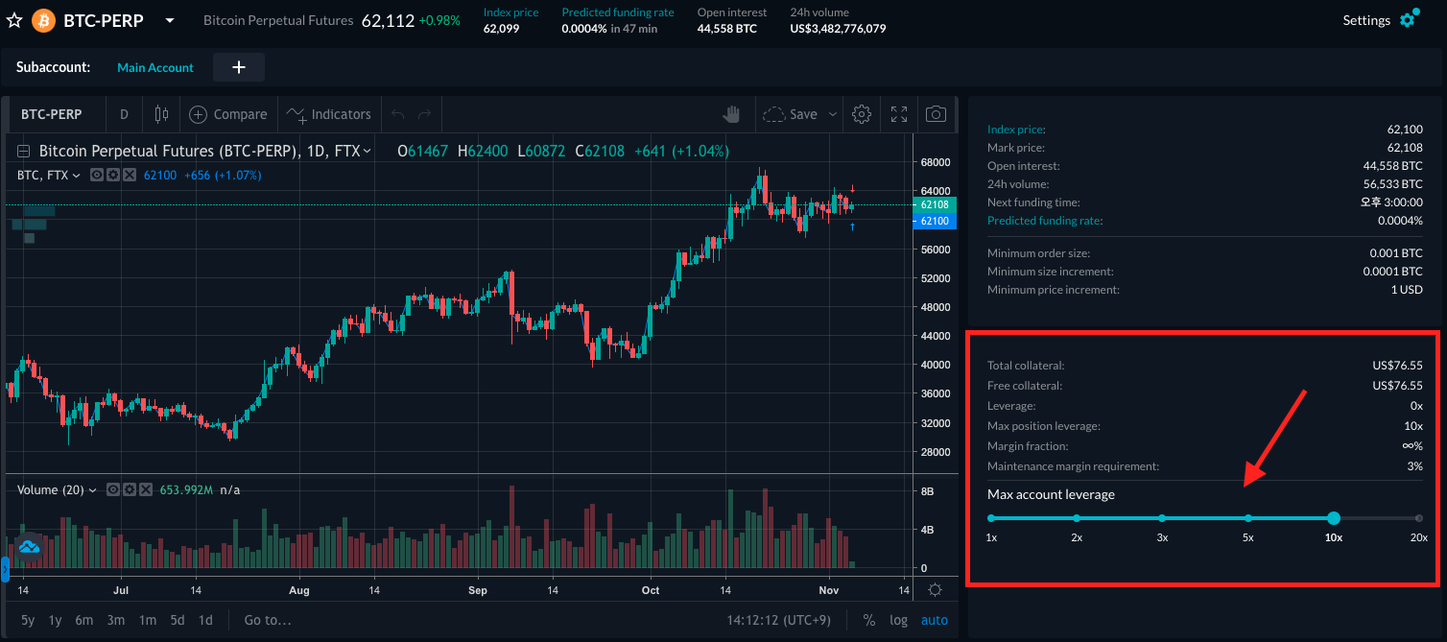Image resolution: width=1447 pixels, height=642 pixels.
Task: Toggle percentage scale with the % button
Action: click(x=868, y=620)
